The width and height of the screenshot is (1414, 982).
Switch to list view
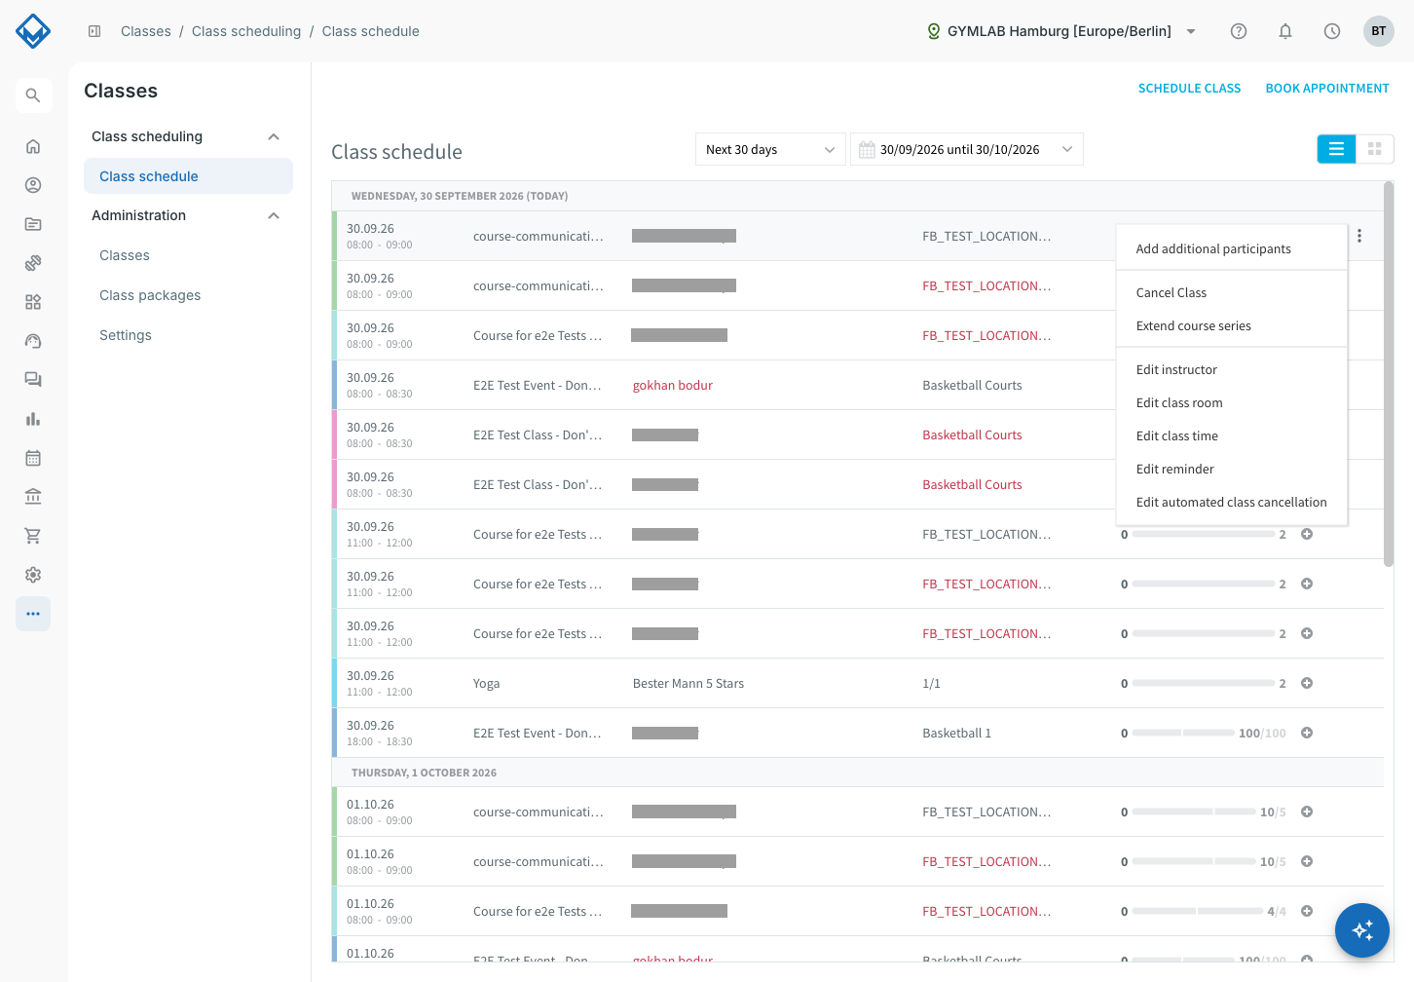(1336, 149)
